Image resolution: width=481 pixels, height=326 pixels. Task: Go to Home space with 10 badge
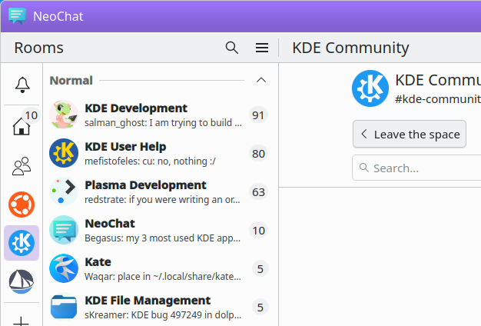tap(22, 124)
